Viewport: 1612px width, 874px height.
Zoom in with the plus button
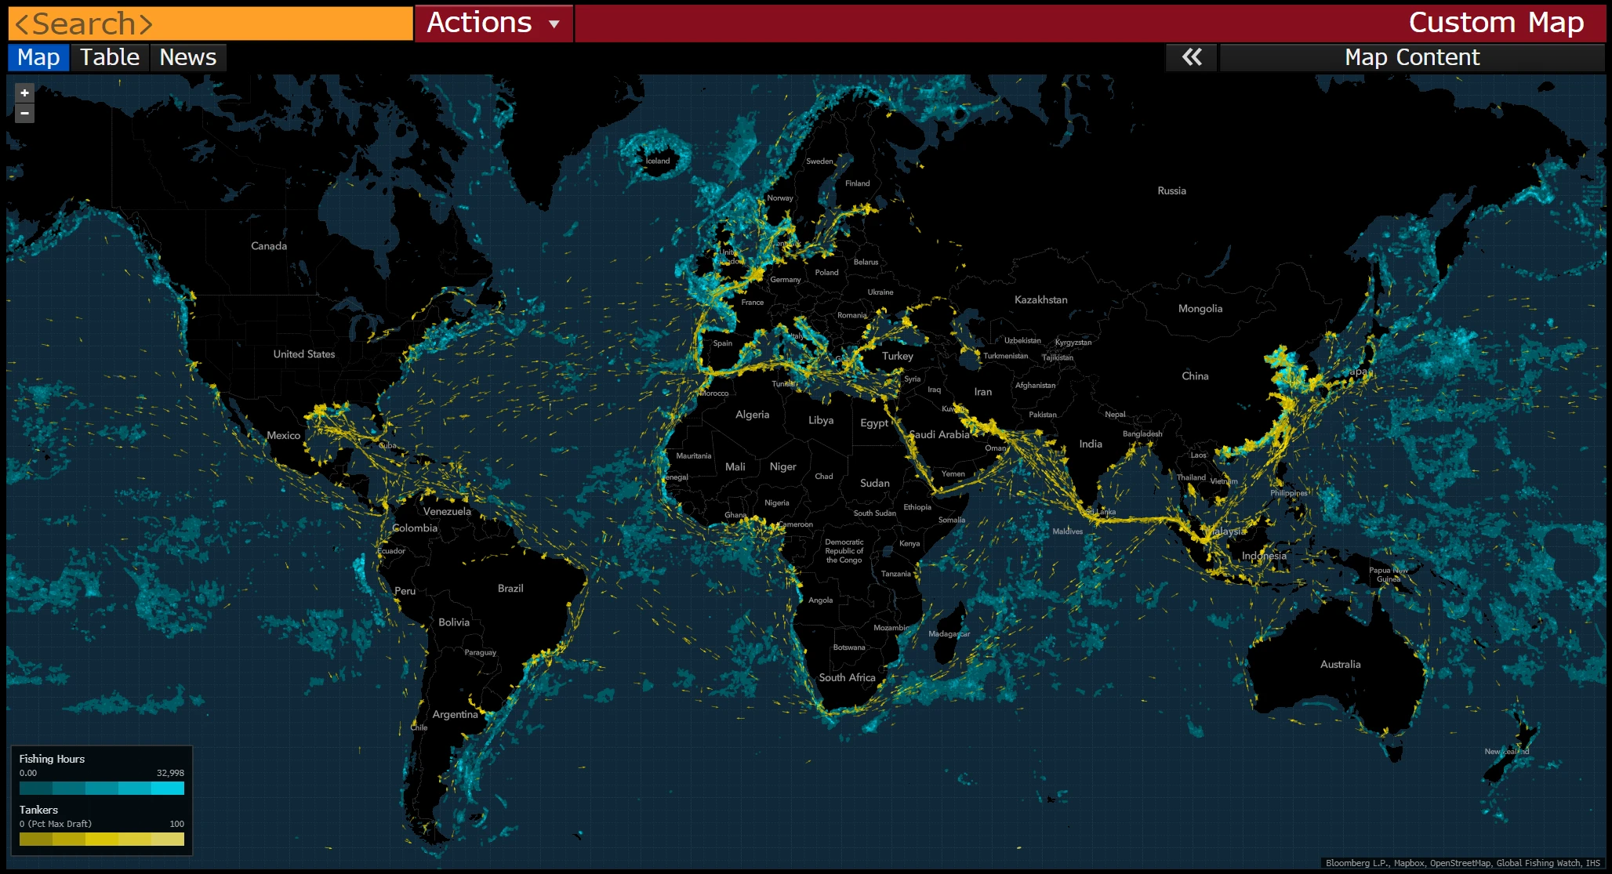(24, 93)
